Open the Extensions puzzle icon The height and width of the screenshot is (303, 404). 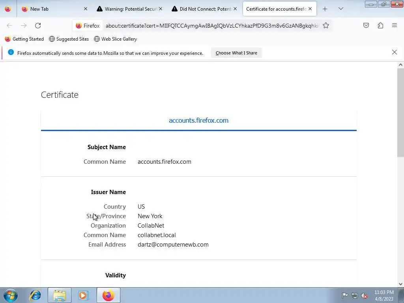pyautogui.click(x=380, y=25)
